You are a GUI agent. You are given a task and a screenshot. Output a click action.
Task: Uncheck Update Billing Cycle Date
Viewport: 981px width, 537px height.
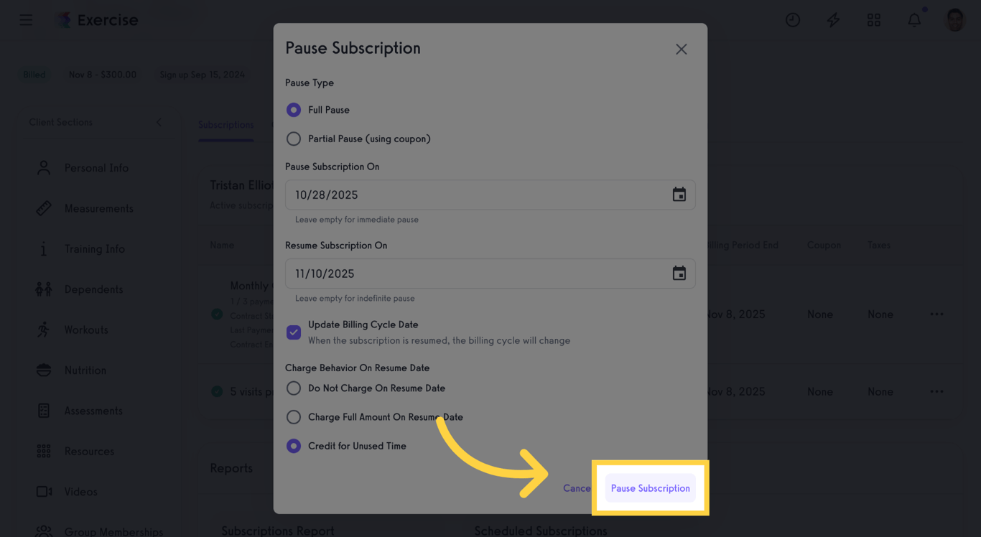293,332
